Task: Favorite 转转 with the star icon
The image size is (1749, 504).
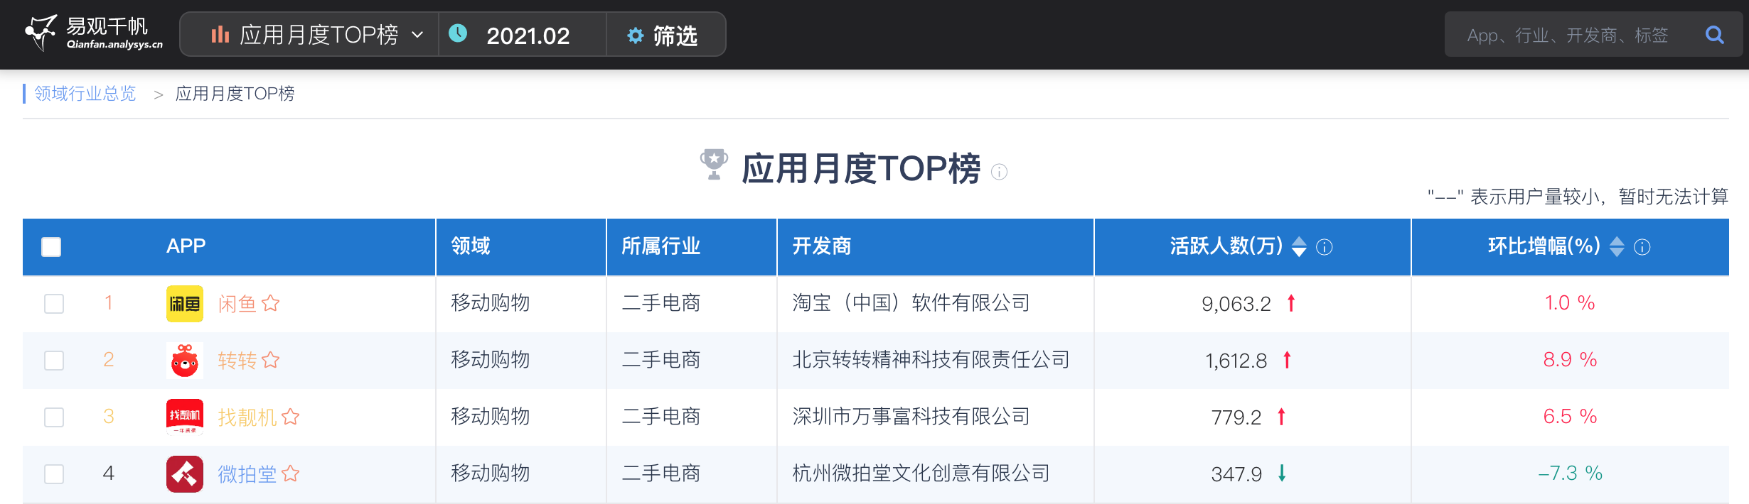Action: click(271, 360)
